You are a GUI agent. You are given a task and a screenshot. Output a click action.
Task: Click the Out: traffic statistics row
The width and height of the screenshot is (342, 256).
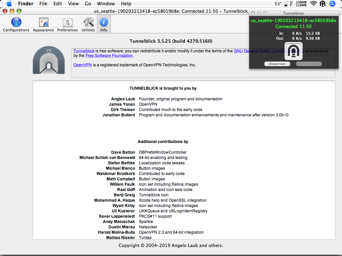click(298, 38)
